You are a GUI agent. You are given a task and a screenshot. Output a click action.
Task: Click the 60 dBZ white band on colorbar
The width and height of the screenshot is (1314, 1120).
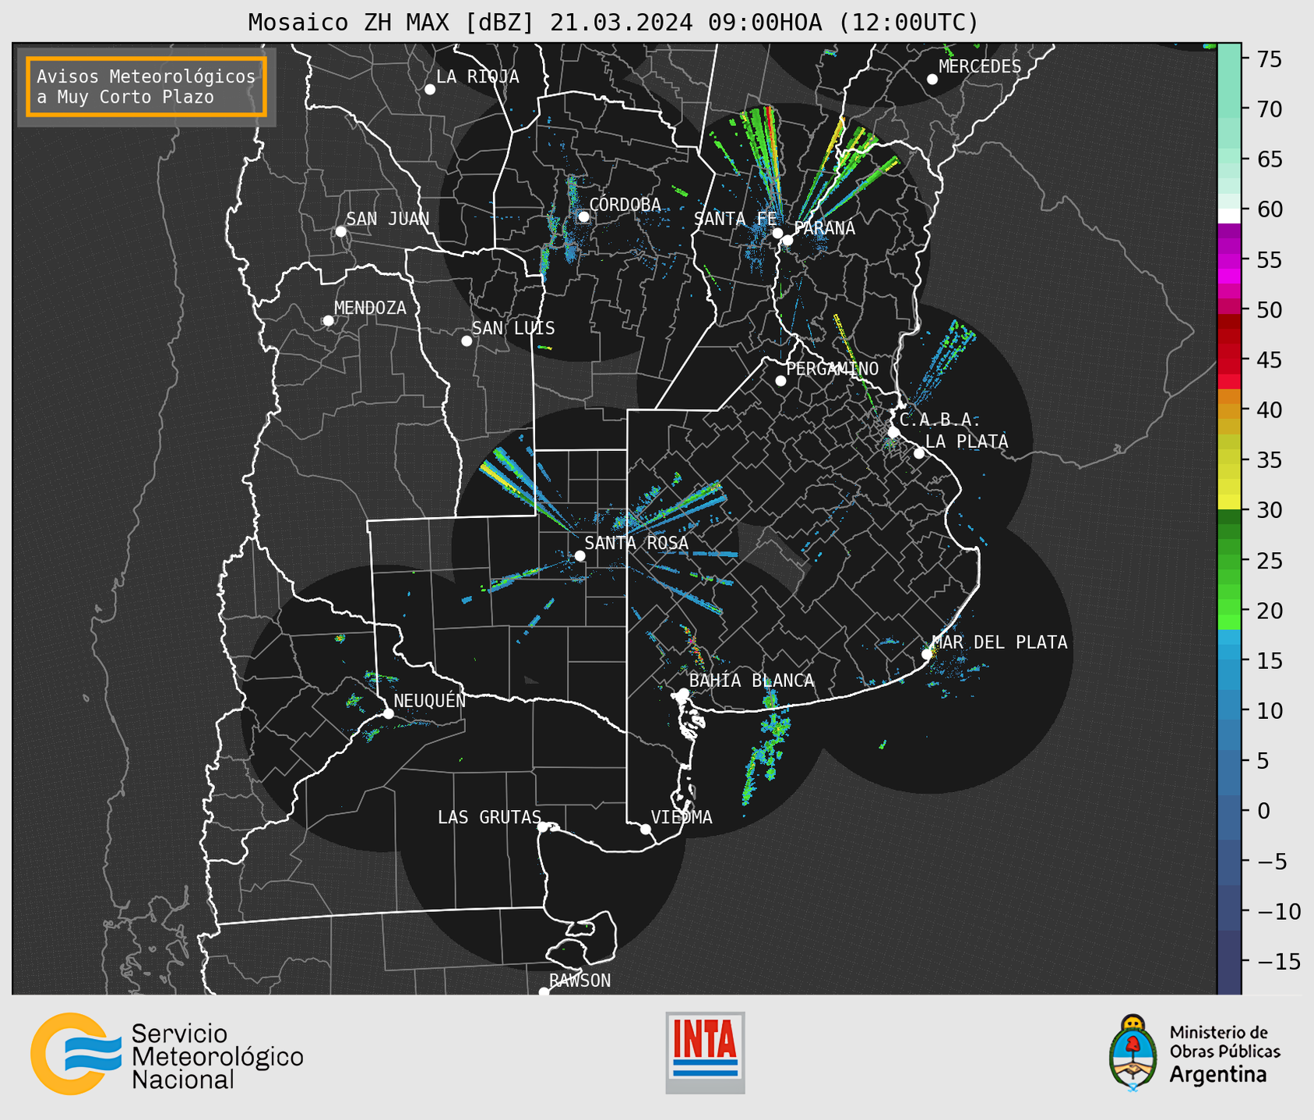click(1228, 215)
